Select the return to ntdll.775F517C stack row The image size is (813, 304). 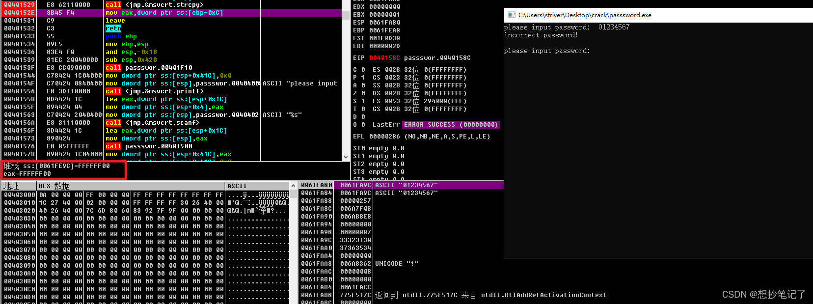coord(453,295)
